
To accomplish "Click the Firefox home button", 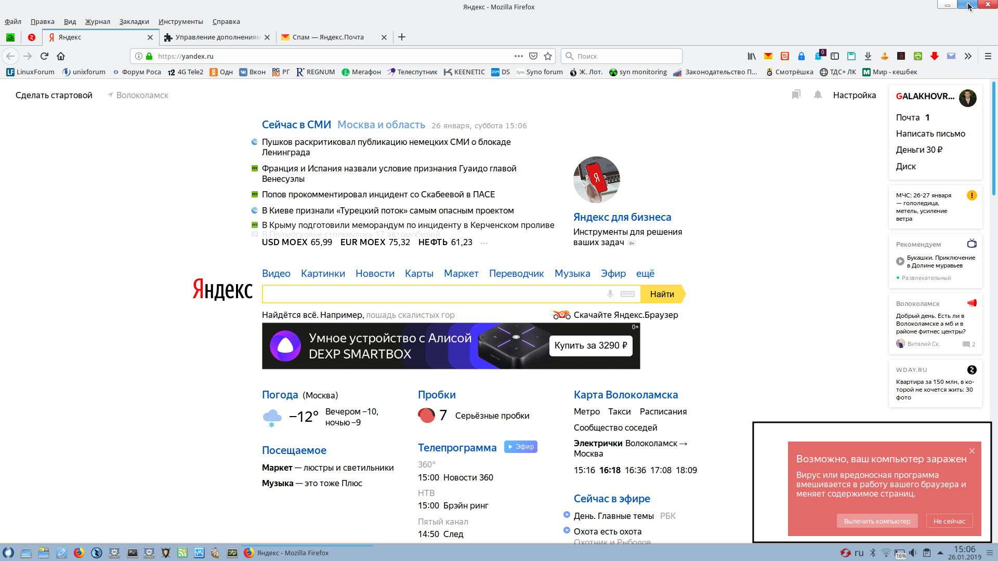I will [x=61, y=56].
